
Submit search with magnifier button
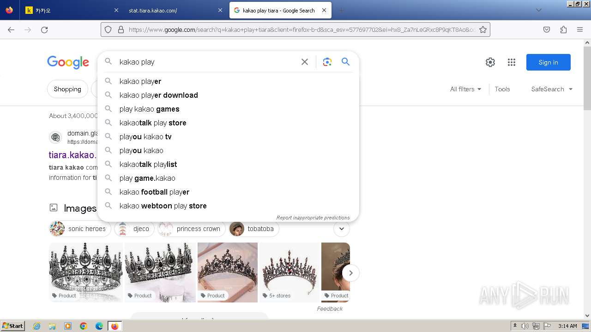pyautogui.click(x=345, y=62)
